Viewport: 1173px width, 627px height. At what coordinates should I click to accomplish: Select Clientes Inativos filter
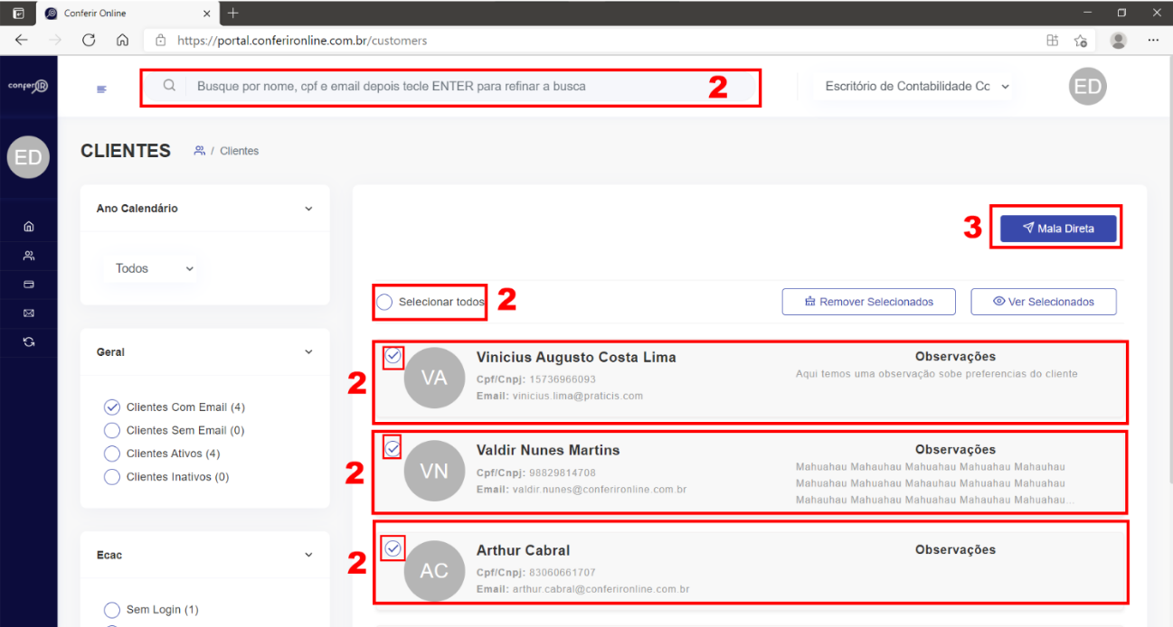[x=112, y=477]
